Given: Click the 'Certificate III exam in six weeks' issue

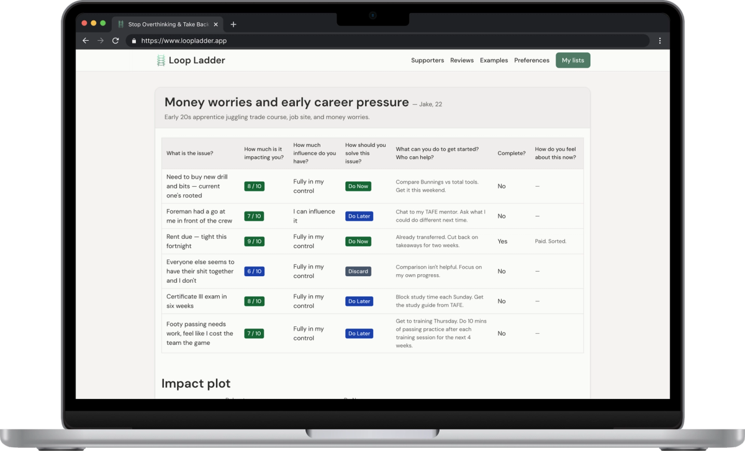Looking at the screenshot, I should click(x=197, y=301).
